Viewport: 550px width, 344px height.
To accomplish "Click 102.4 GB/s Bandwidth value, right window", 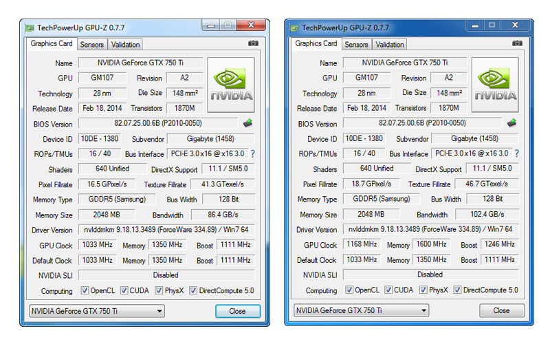I will 487,214.
